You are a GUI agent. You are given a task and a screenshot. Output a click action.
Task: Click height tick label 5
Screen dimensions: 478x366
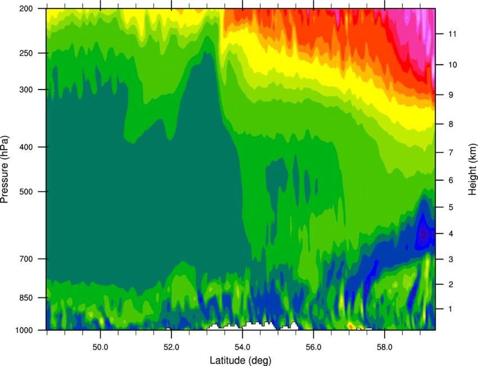point(450,207)
